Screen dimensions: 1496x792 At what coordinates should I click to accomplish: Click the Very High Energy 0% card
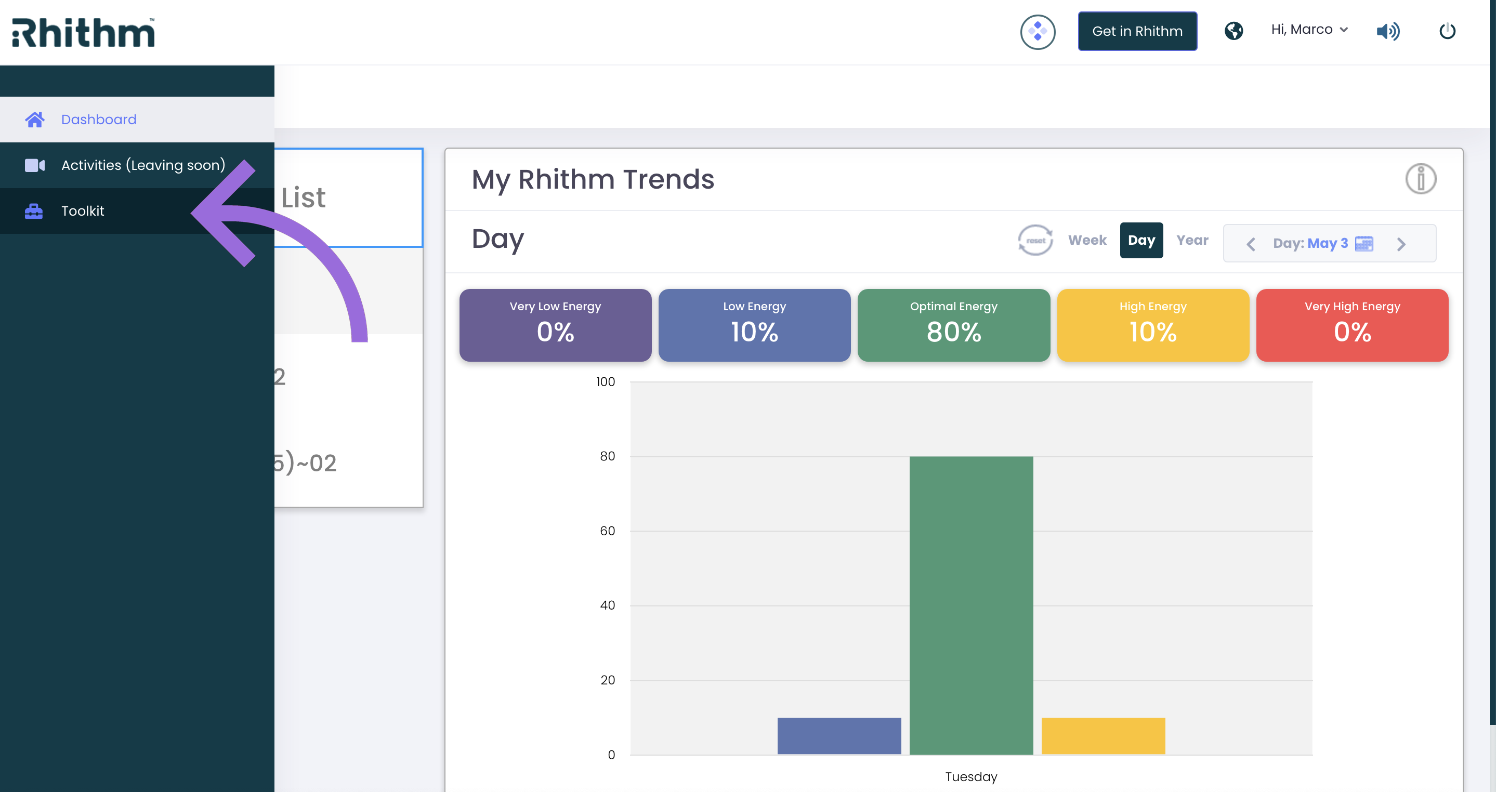1352,325
